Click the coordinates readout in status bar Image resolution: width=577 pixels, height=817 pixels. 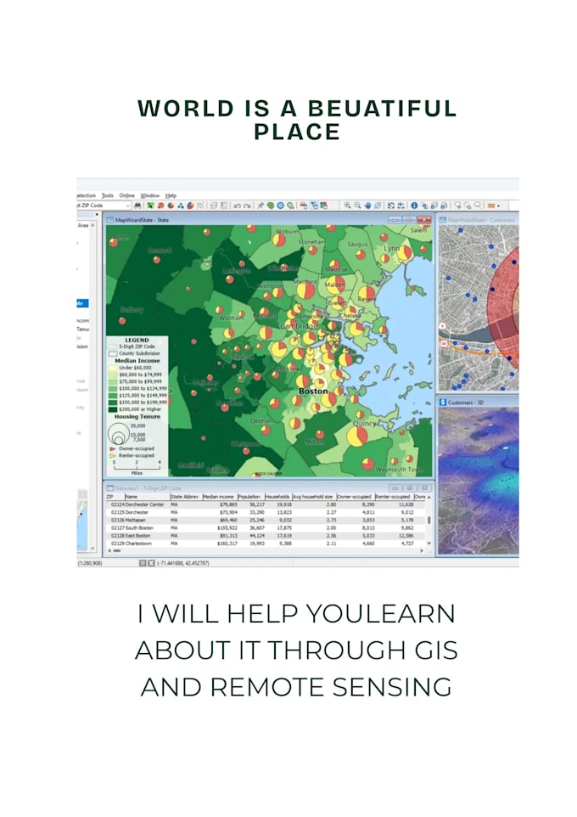click(x=182, y=563)
